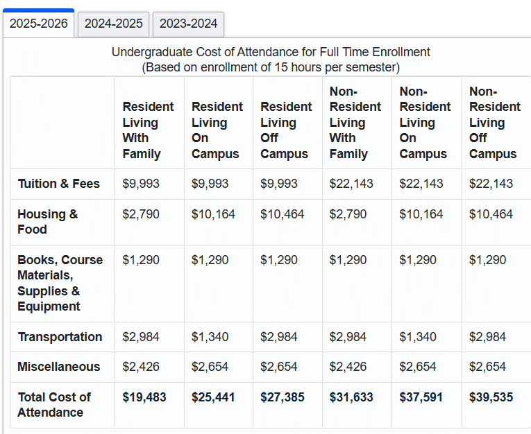The image size is (531, 434).
Task: Click Non-Resident Living On Campus header
Action: (x=425, y=123)
